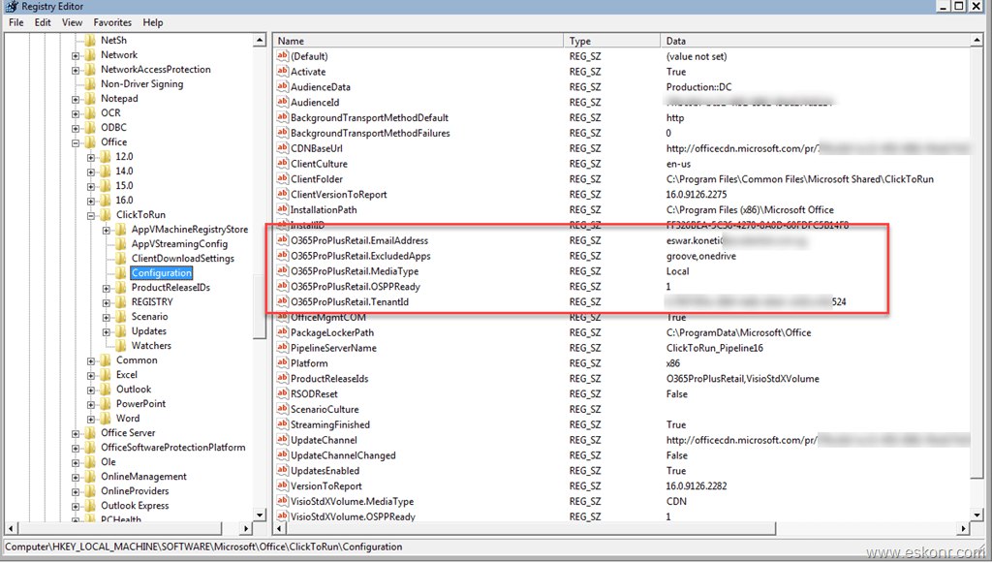Expand the Scenario key

pyautogui.click(x=107, y=318)
